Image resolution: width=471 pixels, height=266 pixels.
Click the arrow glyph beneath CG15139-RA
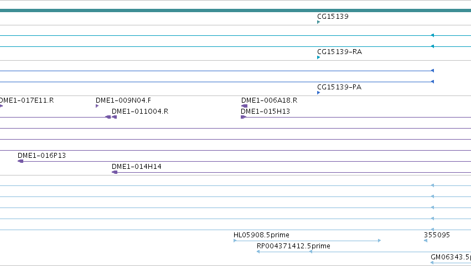pyautogui.click(x=318, y=57)
